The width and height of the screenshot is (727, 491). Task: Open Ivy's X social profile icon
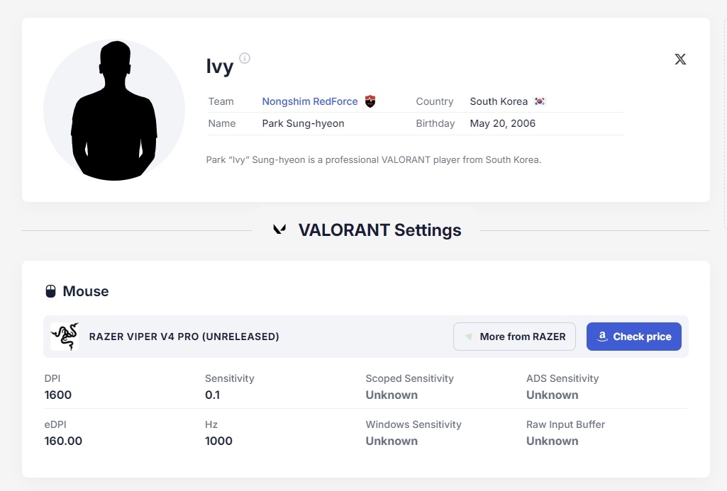[680, 60]
